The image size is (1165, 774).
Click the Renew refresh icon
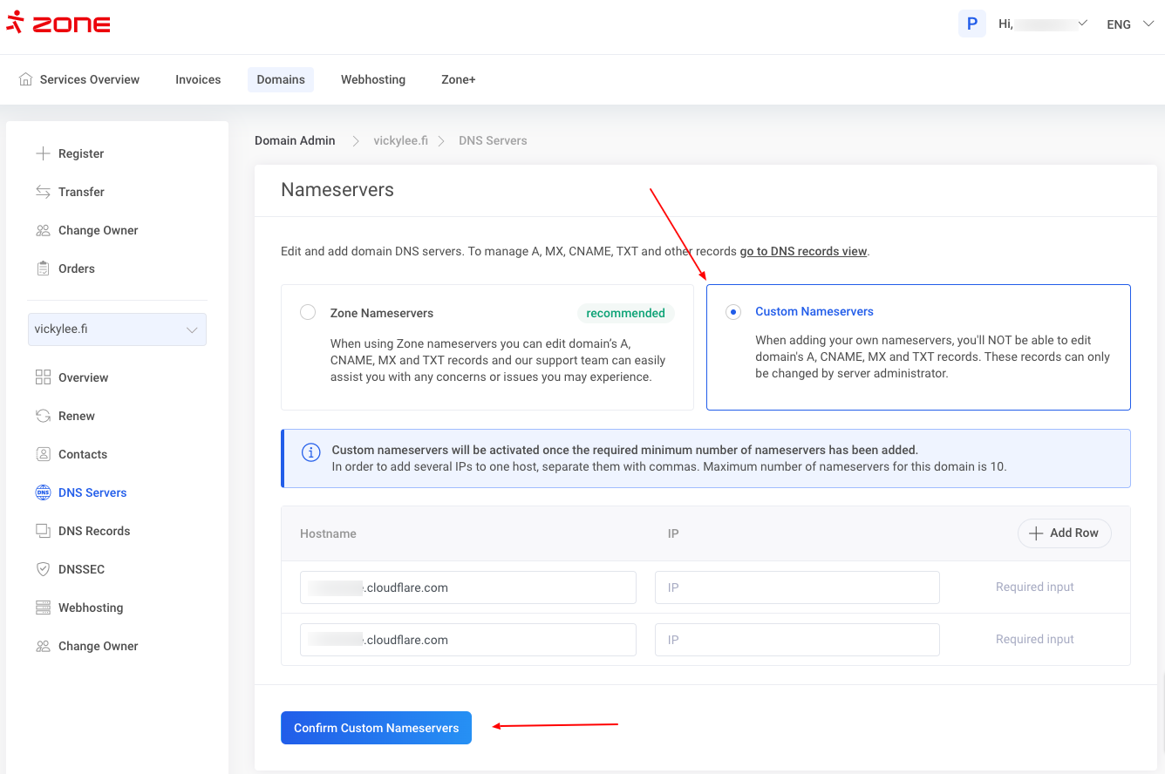click(x=43, y=416)
